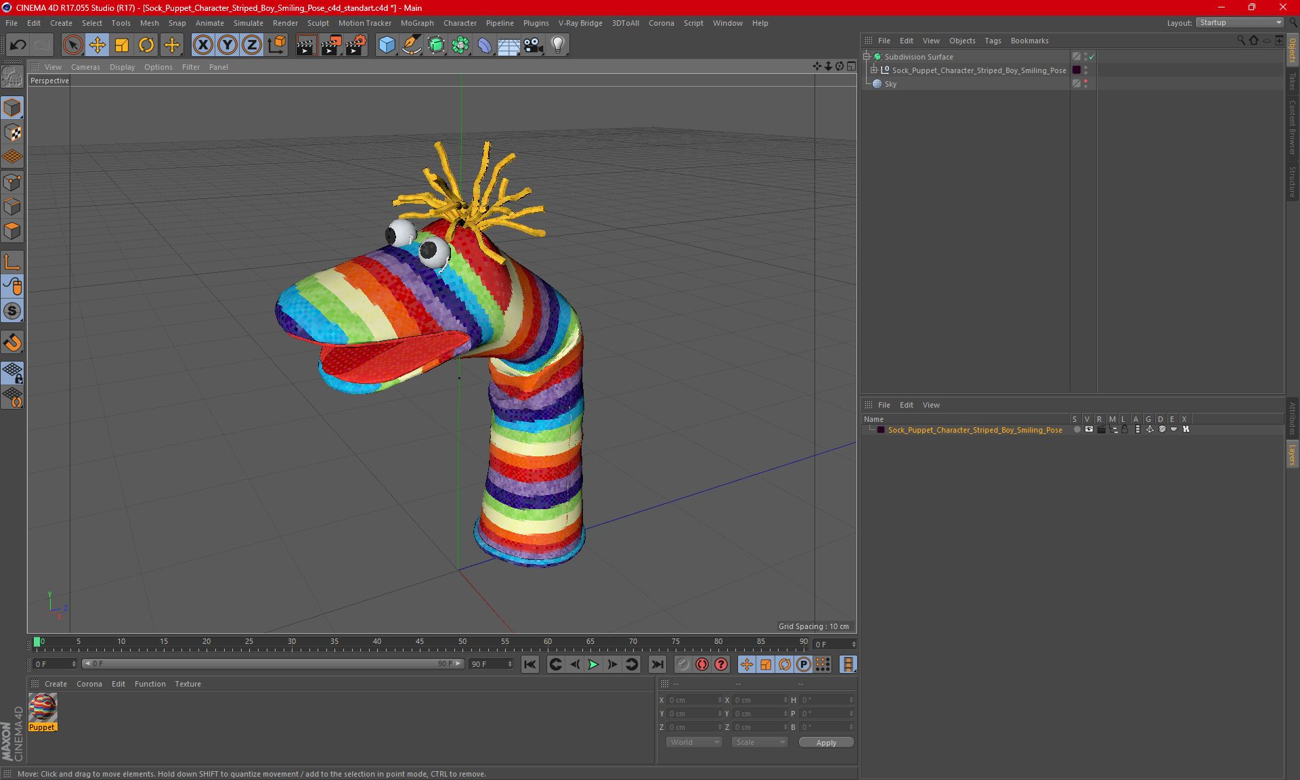Select the Puppet material thumbnail
Viewport: 1300px width, 780px height.
[x=43, y=709]
